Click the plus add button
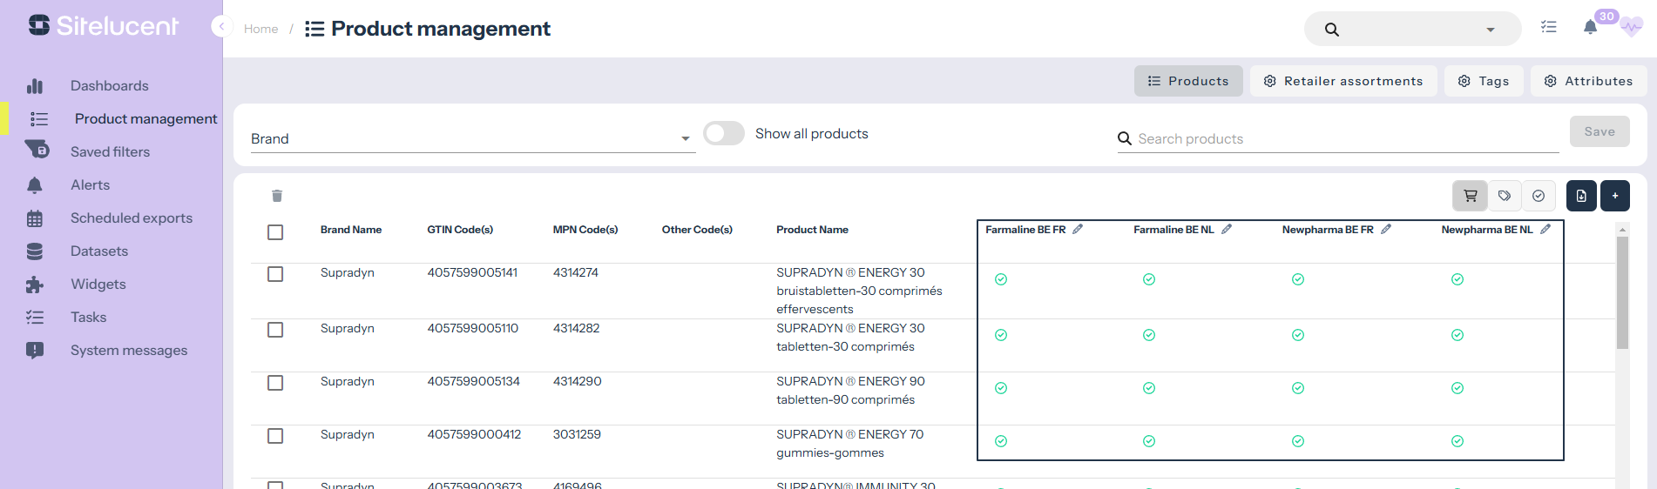The height and width of the screenshot is (489, 1657). point(1615,196)
